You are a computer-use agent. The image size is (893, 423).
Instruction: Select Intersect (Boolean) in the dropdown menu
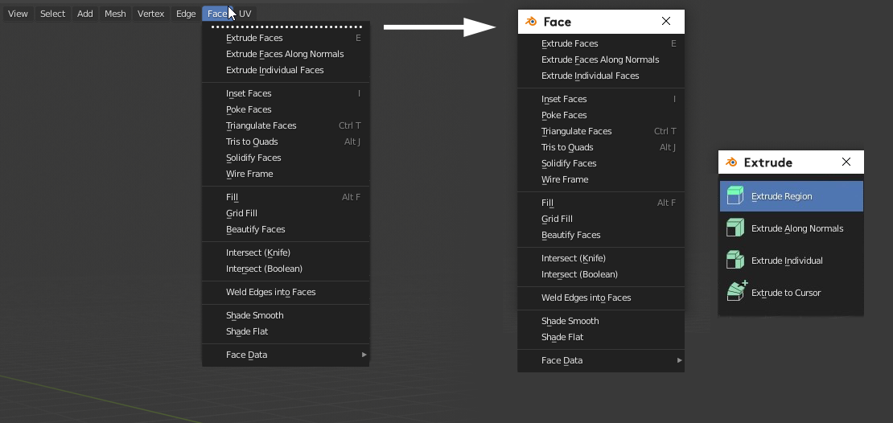286,268
